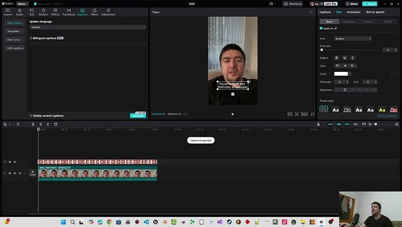Open the player panel hamburger menu
The height and width of the screenshot is (227, 402).
[311, 12]
